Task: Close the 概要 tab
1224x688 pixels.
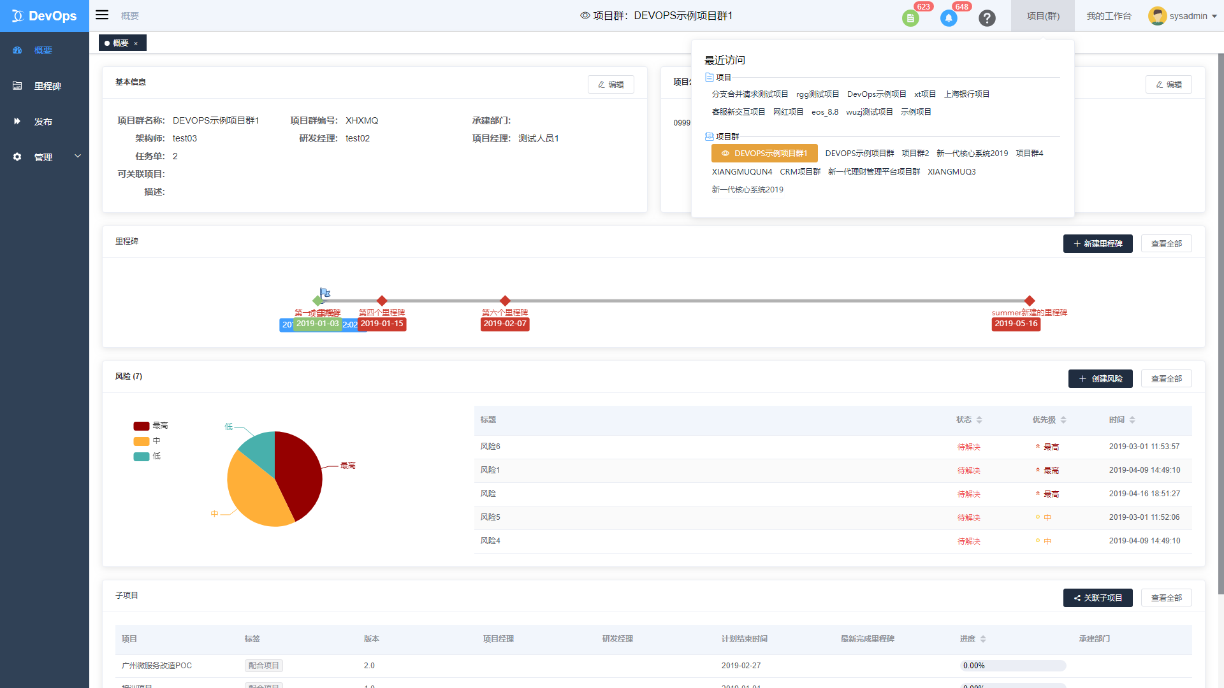Action: pos(136,44)
